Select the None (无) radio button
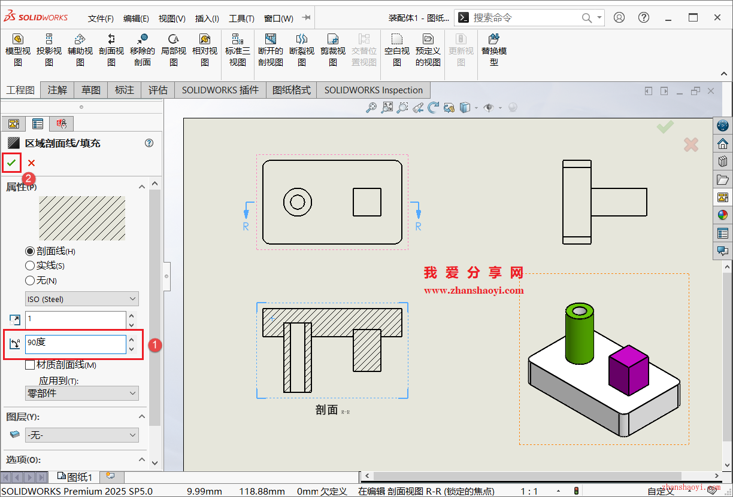The image size is (733, 497). (x=30, y=280)
